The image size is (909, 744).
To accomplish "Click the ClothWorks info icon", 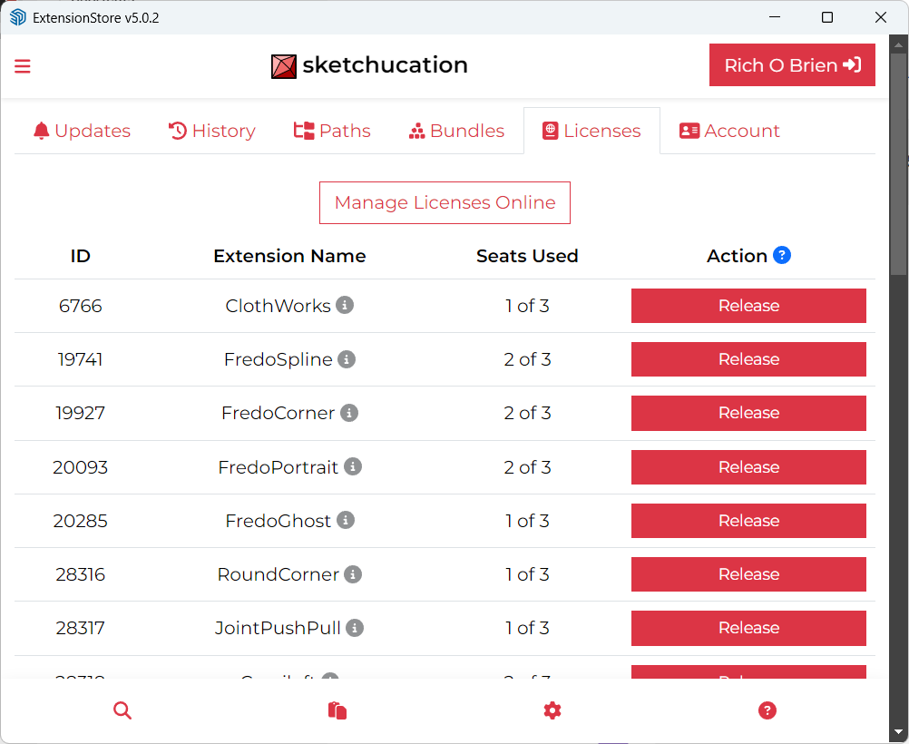I will tap(345, 305).
